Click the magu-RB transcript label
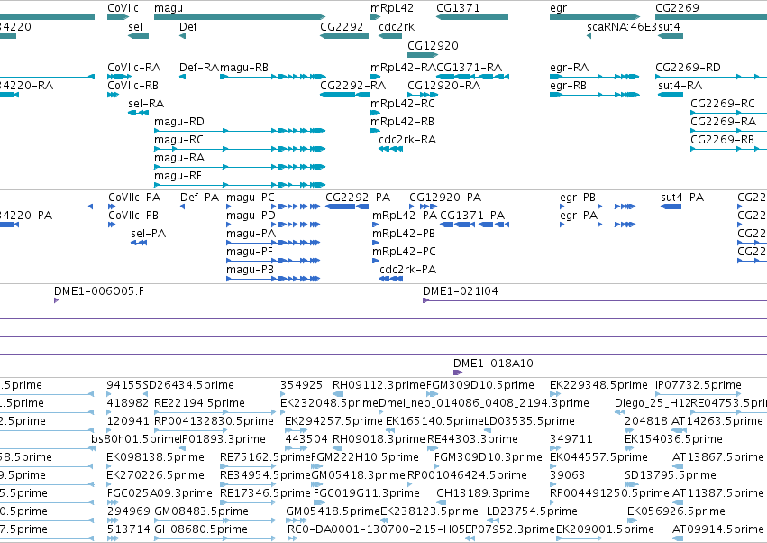Viewport: 767px width, 543px height. point(244,68)
